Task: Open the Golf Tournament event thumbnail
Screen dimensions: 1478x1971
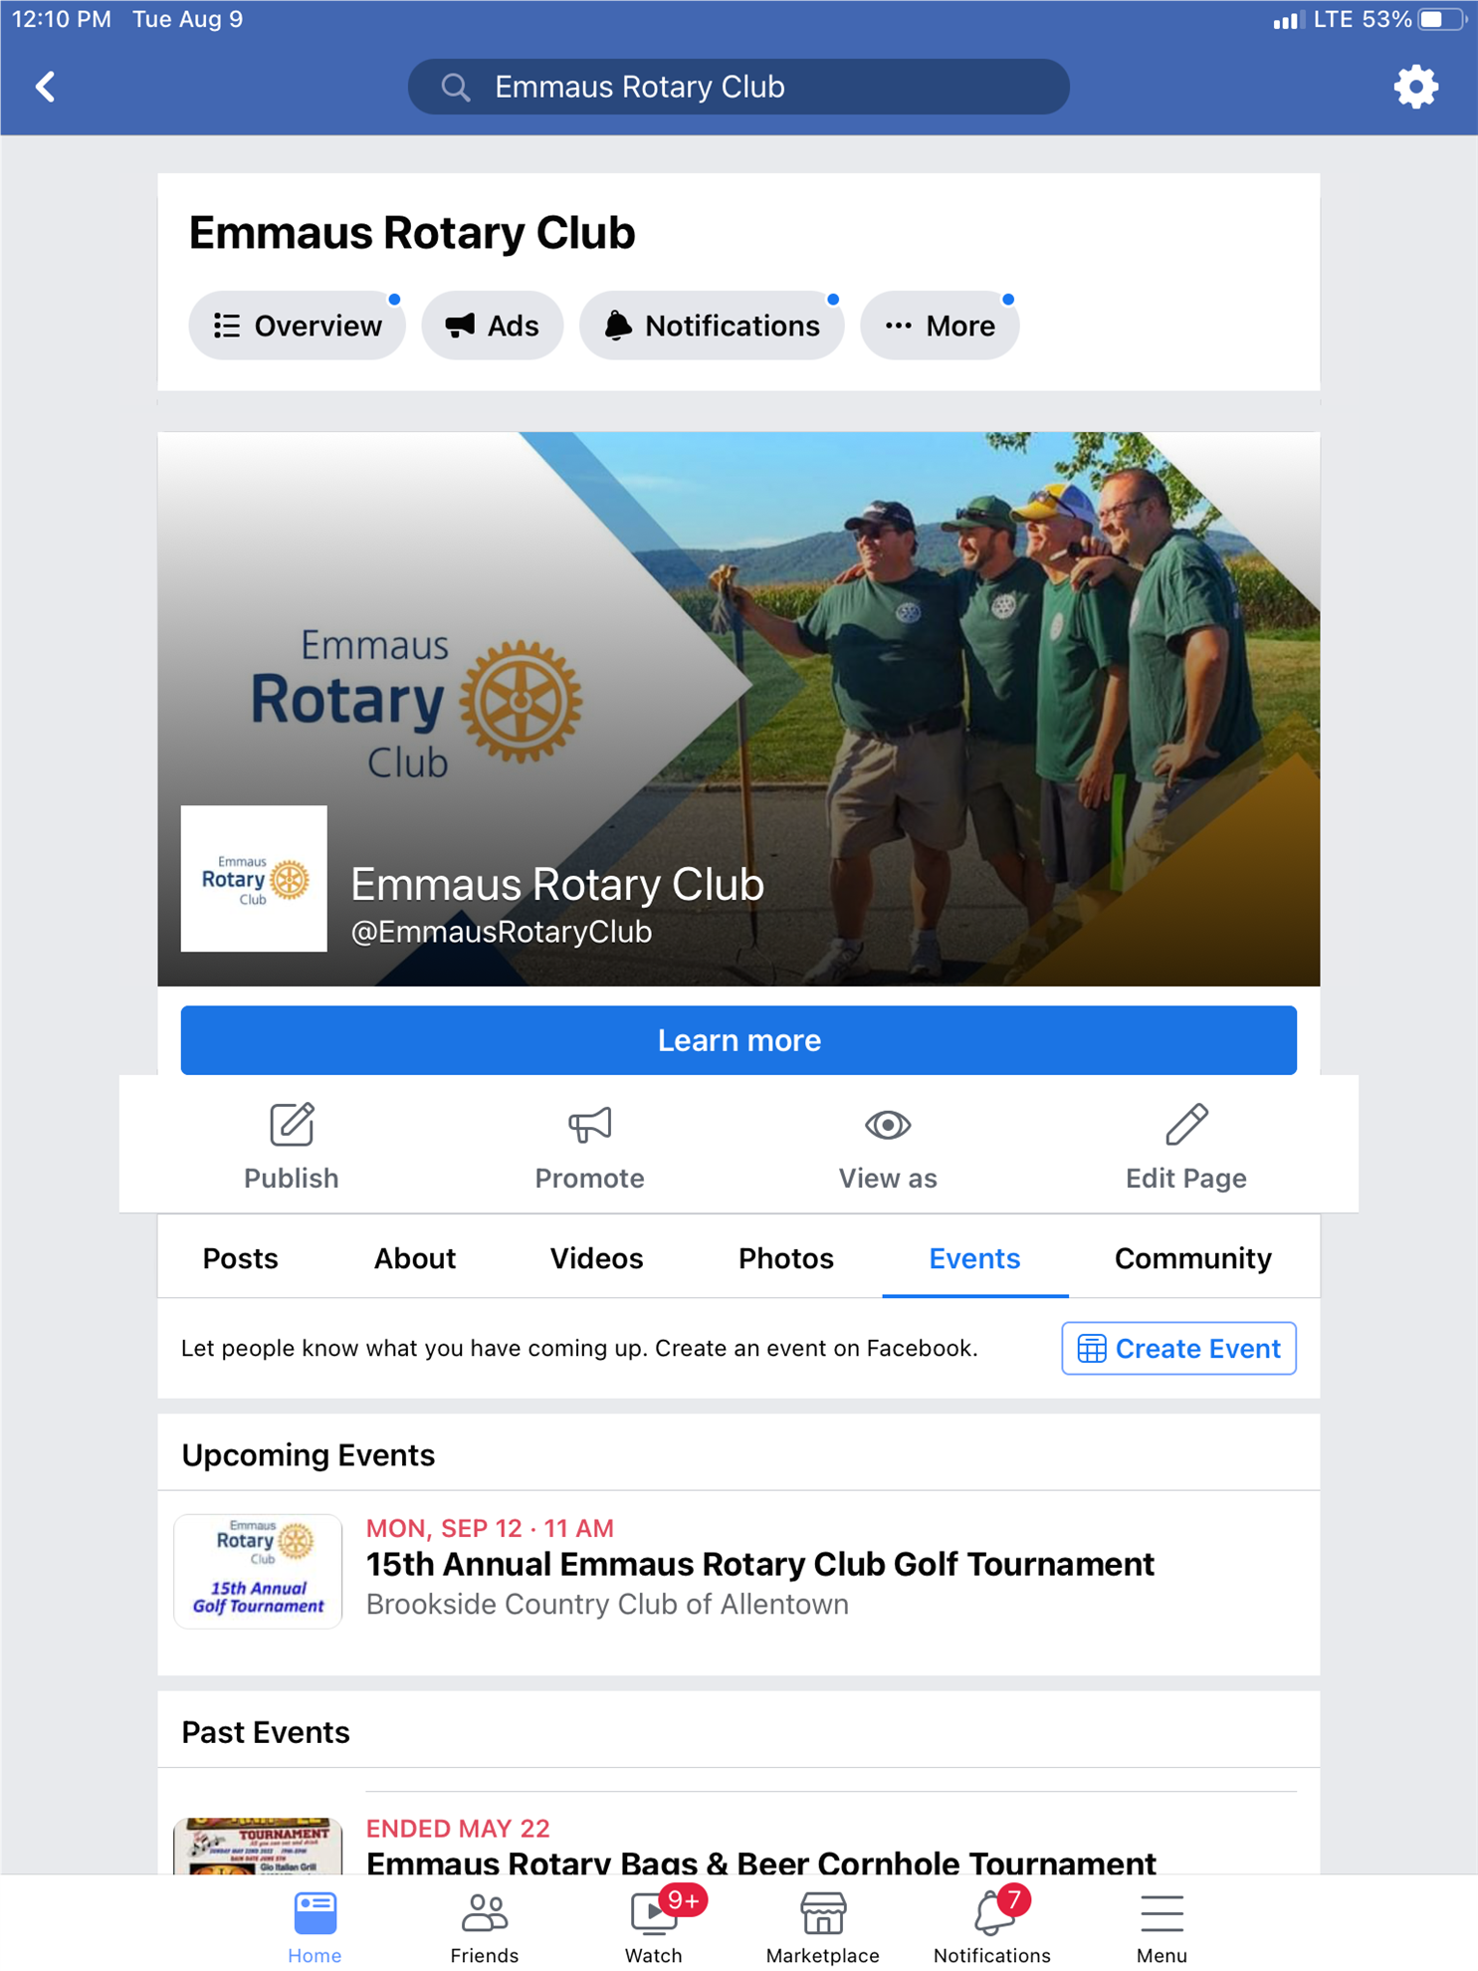Action: [x=258, y=1571]
